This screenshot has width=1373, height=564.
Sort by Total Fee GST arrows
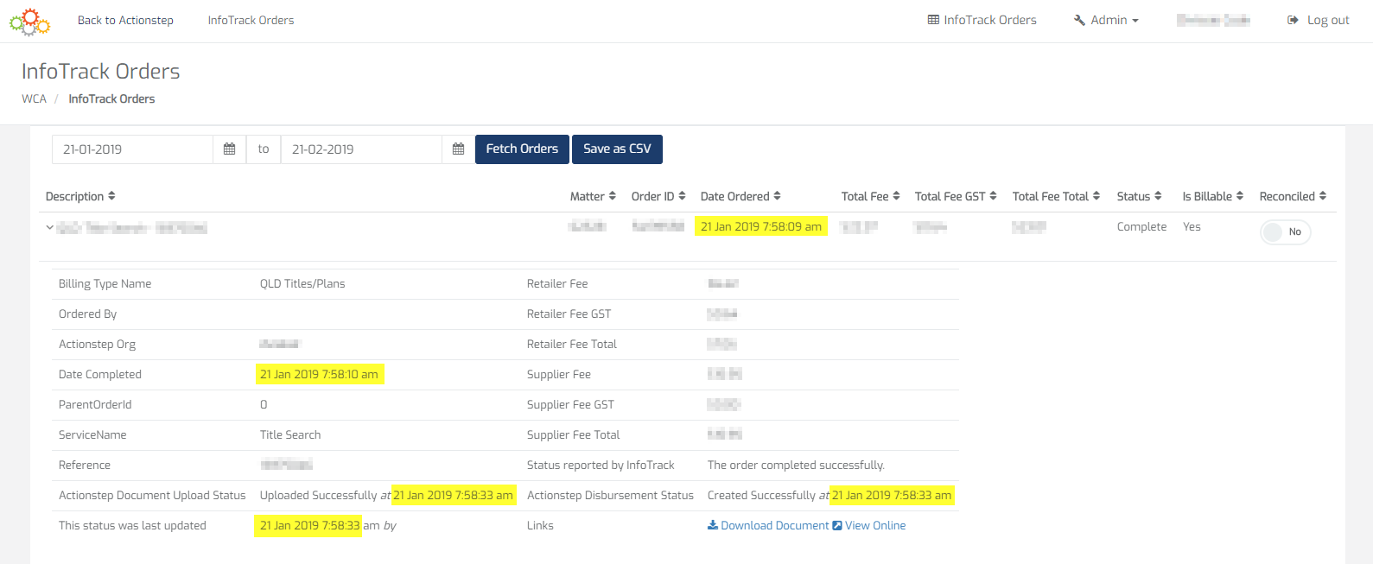point(993,196)
